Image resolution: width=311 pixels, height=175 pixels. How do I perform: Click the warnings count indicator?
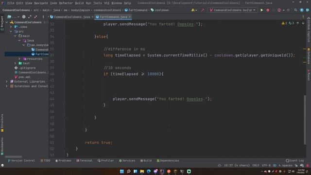tap(284, 23)
